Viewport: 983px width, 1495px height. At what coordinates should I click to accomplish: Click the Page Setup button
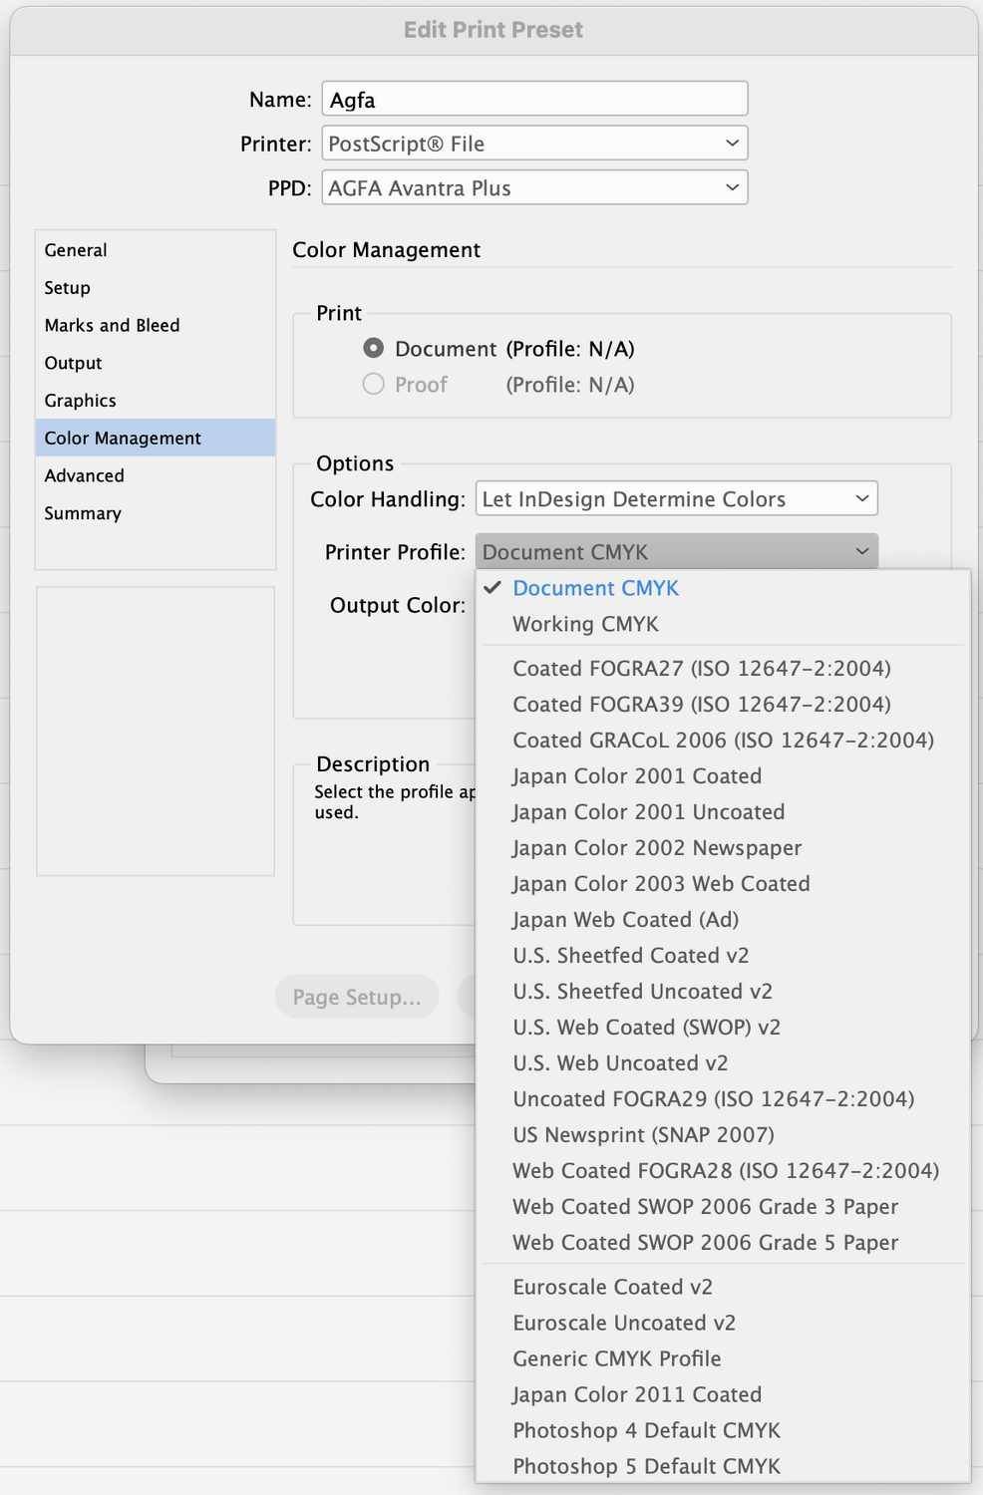click(357, 997)
